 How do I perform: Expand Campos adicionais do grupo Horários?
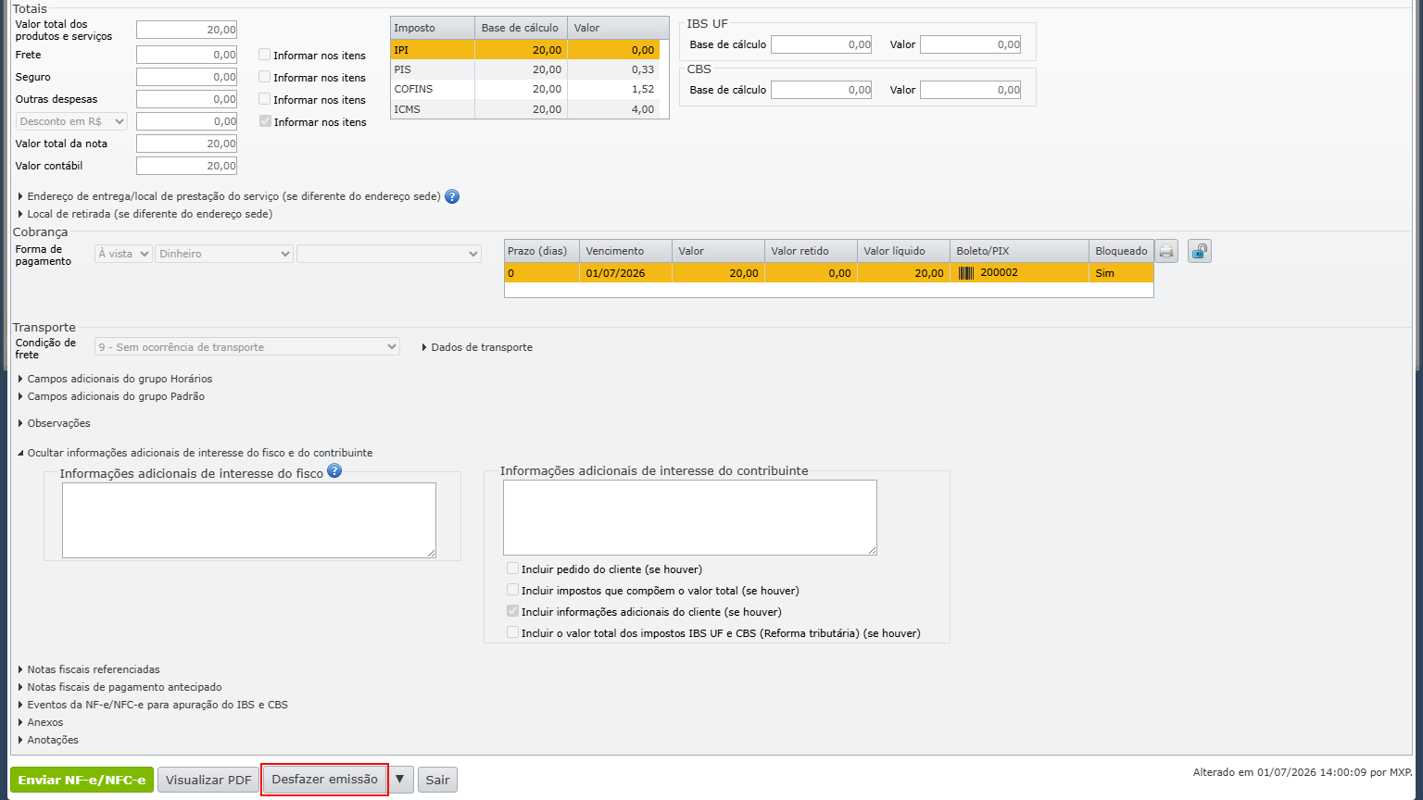click(x=120, y=379)
